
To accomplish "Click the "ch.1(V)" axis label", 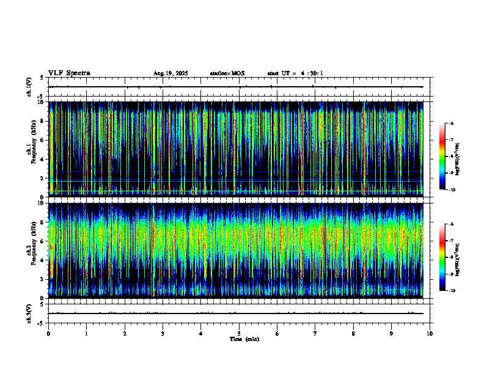I will [29, 87].
